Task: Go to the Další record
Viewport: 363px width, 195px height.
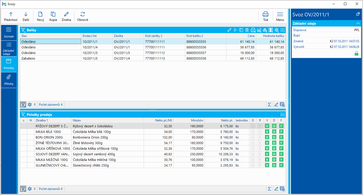Action: pyautogui.click(x=26, y=16)
